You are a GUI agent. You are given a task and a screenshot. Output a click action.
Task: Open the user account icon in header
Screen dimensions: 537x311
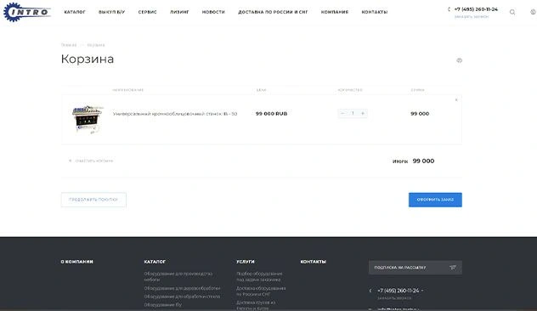click(x=534, y=12)
